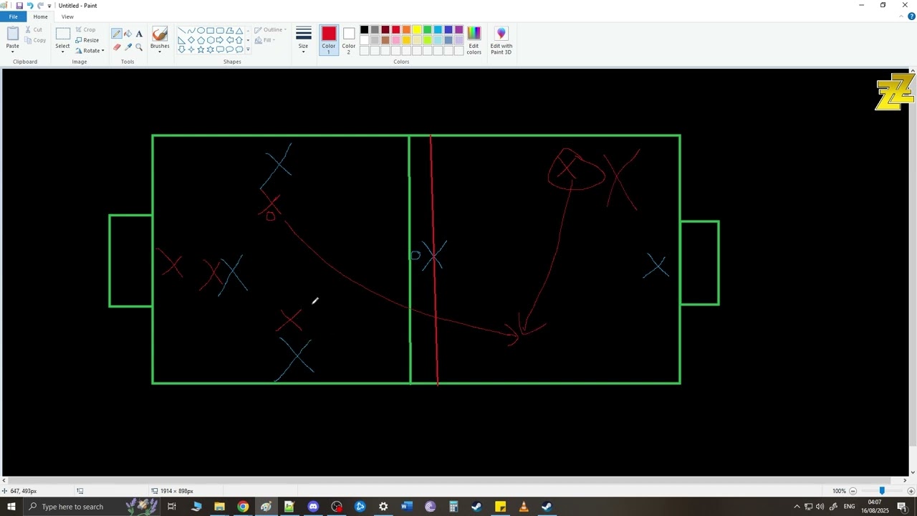Choose the Line shape
The width and height of the screenshot is (917, 516).
(x=182, y=30)
